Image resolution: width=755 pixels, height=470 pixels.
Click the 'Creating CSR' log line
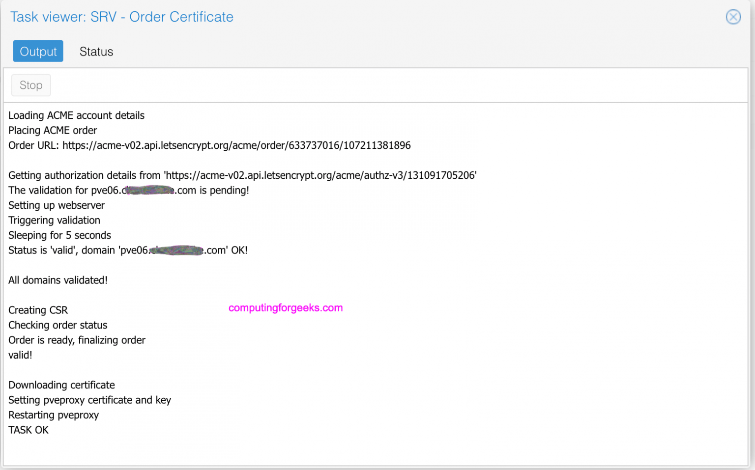[x=38, y=310]
